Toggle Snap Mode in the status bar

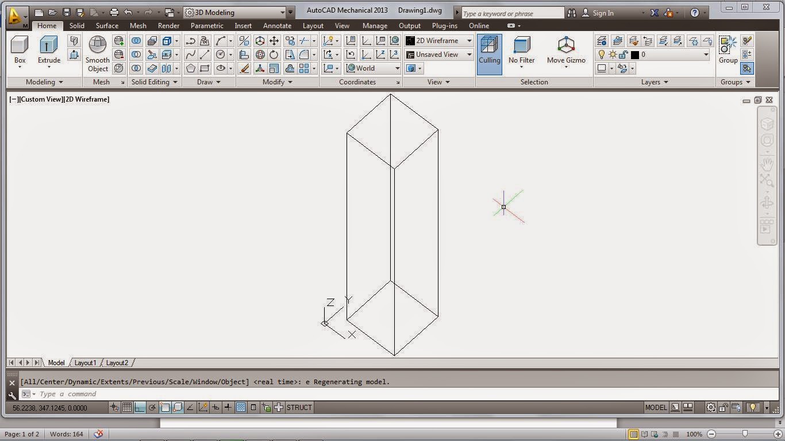coord(114,407)
